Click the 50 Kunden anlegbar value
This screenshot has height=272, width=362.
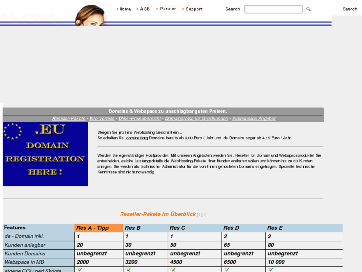[x=173, y=245]
